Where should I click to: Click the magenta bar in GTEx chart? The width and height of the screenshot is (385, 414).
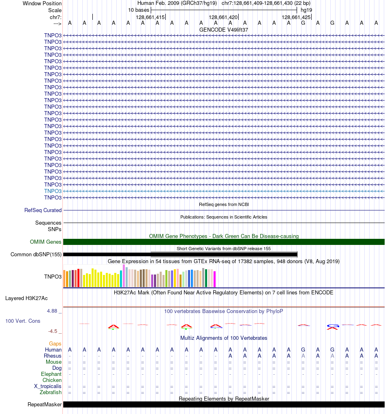click(x=214, y=279)
